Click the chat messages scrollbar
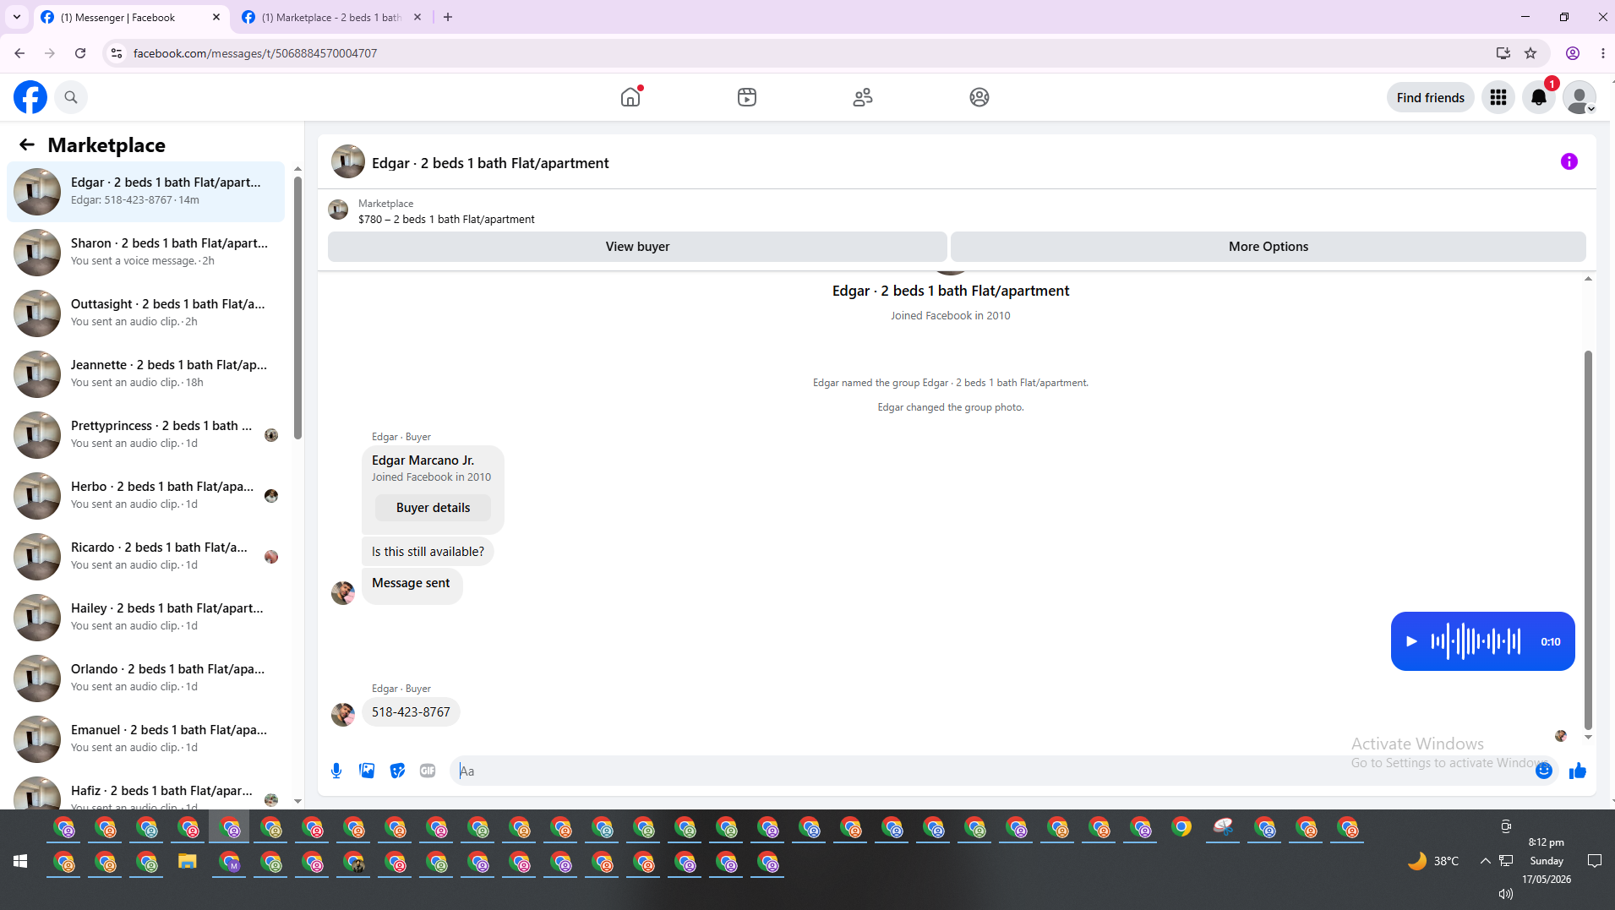1615x910 pixels. [1588, 540]
